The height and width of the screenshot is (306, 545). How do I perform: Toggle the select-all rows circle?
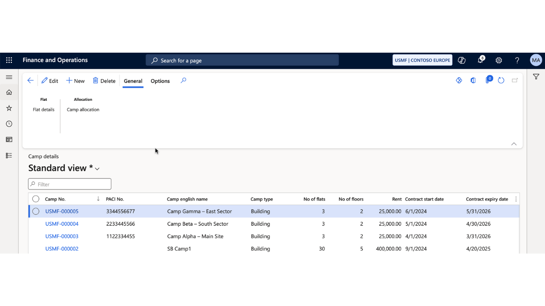point(36,199)
